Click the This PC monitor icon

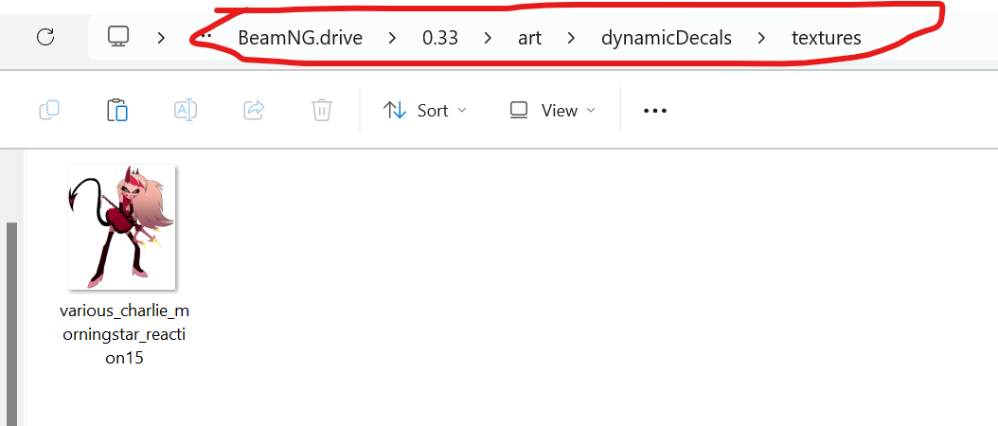click(118, 37)
